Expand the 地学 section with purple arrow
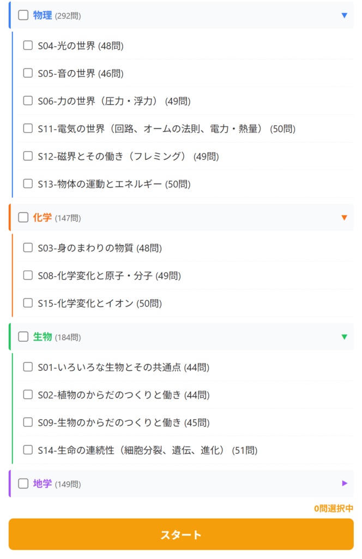Viewport: 362px width, 559px height. [344, 483]
